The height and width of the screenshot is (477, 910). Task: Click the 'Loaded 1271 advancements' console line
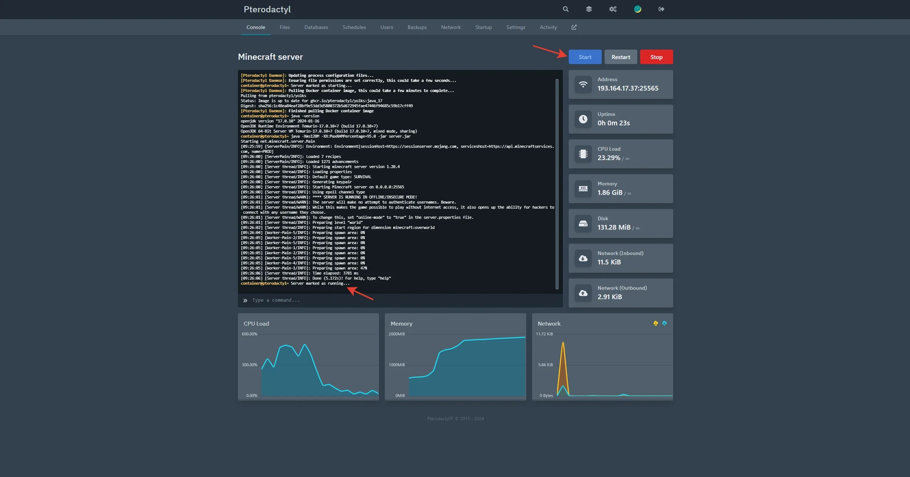point(300,162)
